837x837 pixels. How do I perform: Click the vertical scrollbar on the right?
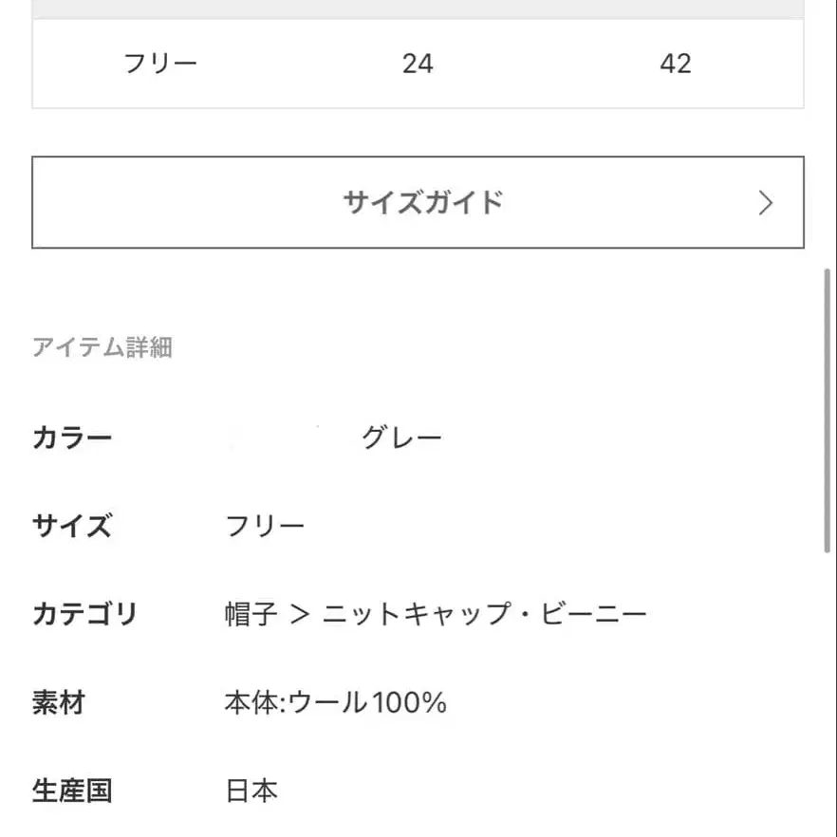tap(828, 408)
